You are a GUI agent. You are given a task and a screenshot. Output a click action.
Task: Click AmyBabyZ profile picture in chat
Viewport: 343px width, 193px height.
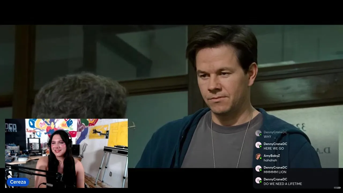(258, 157)
